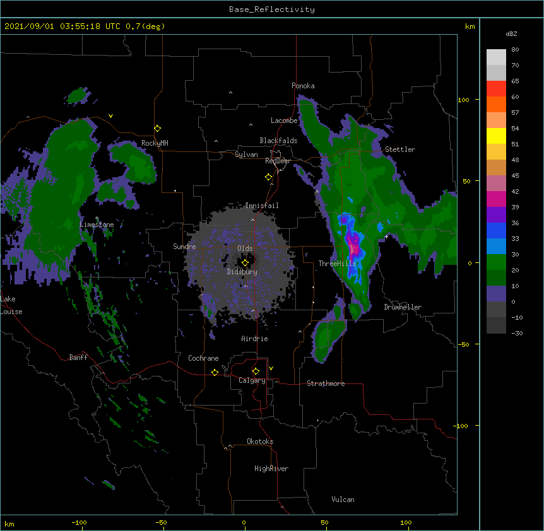Image resolution: width=544 pixels, height=531 pixels.
Task: Click the Lake Louise label
Action: click(11, 305)
